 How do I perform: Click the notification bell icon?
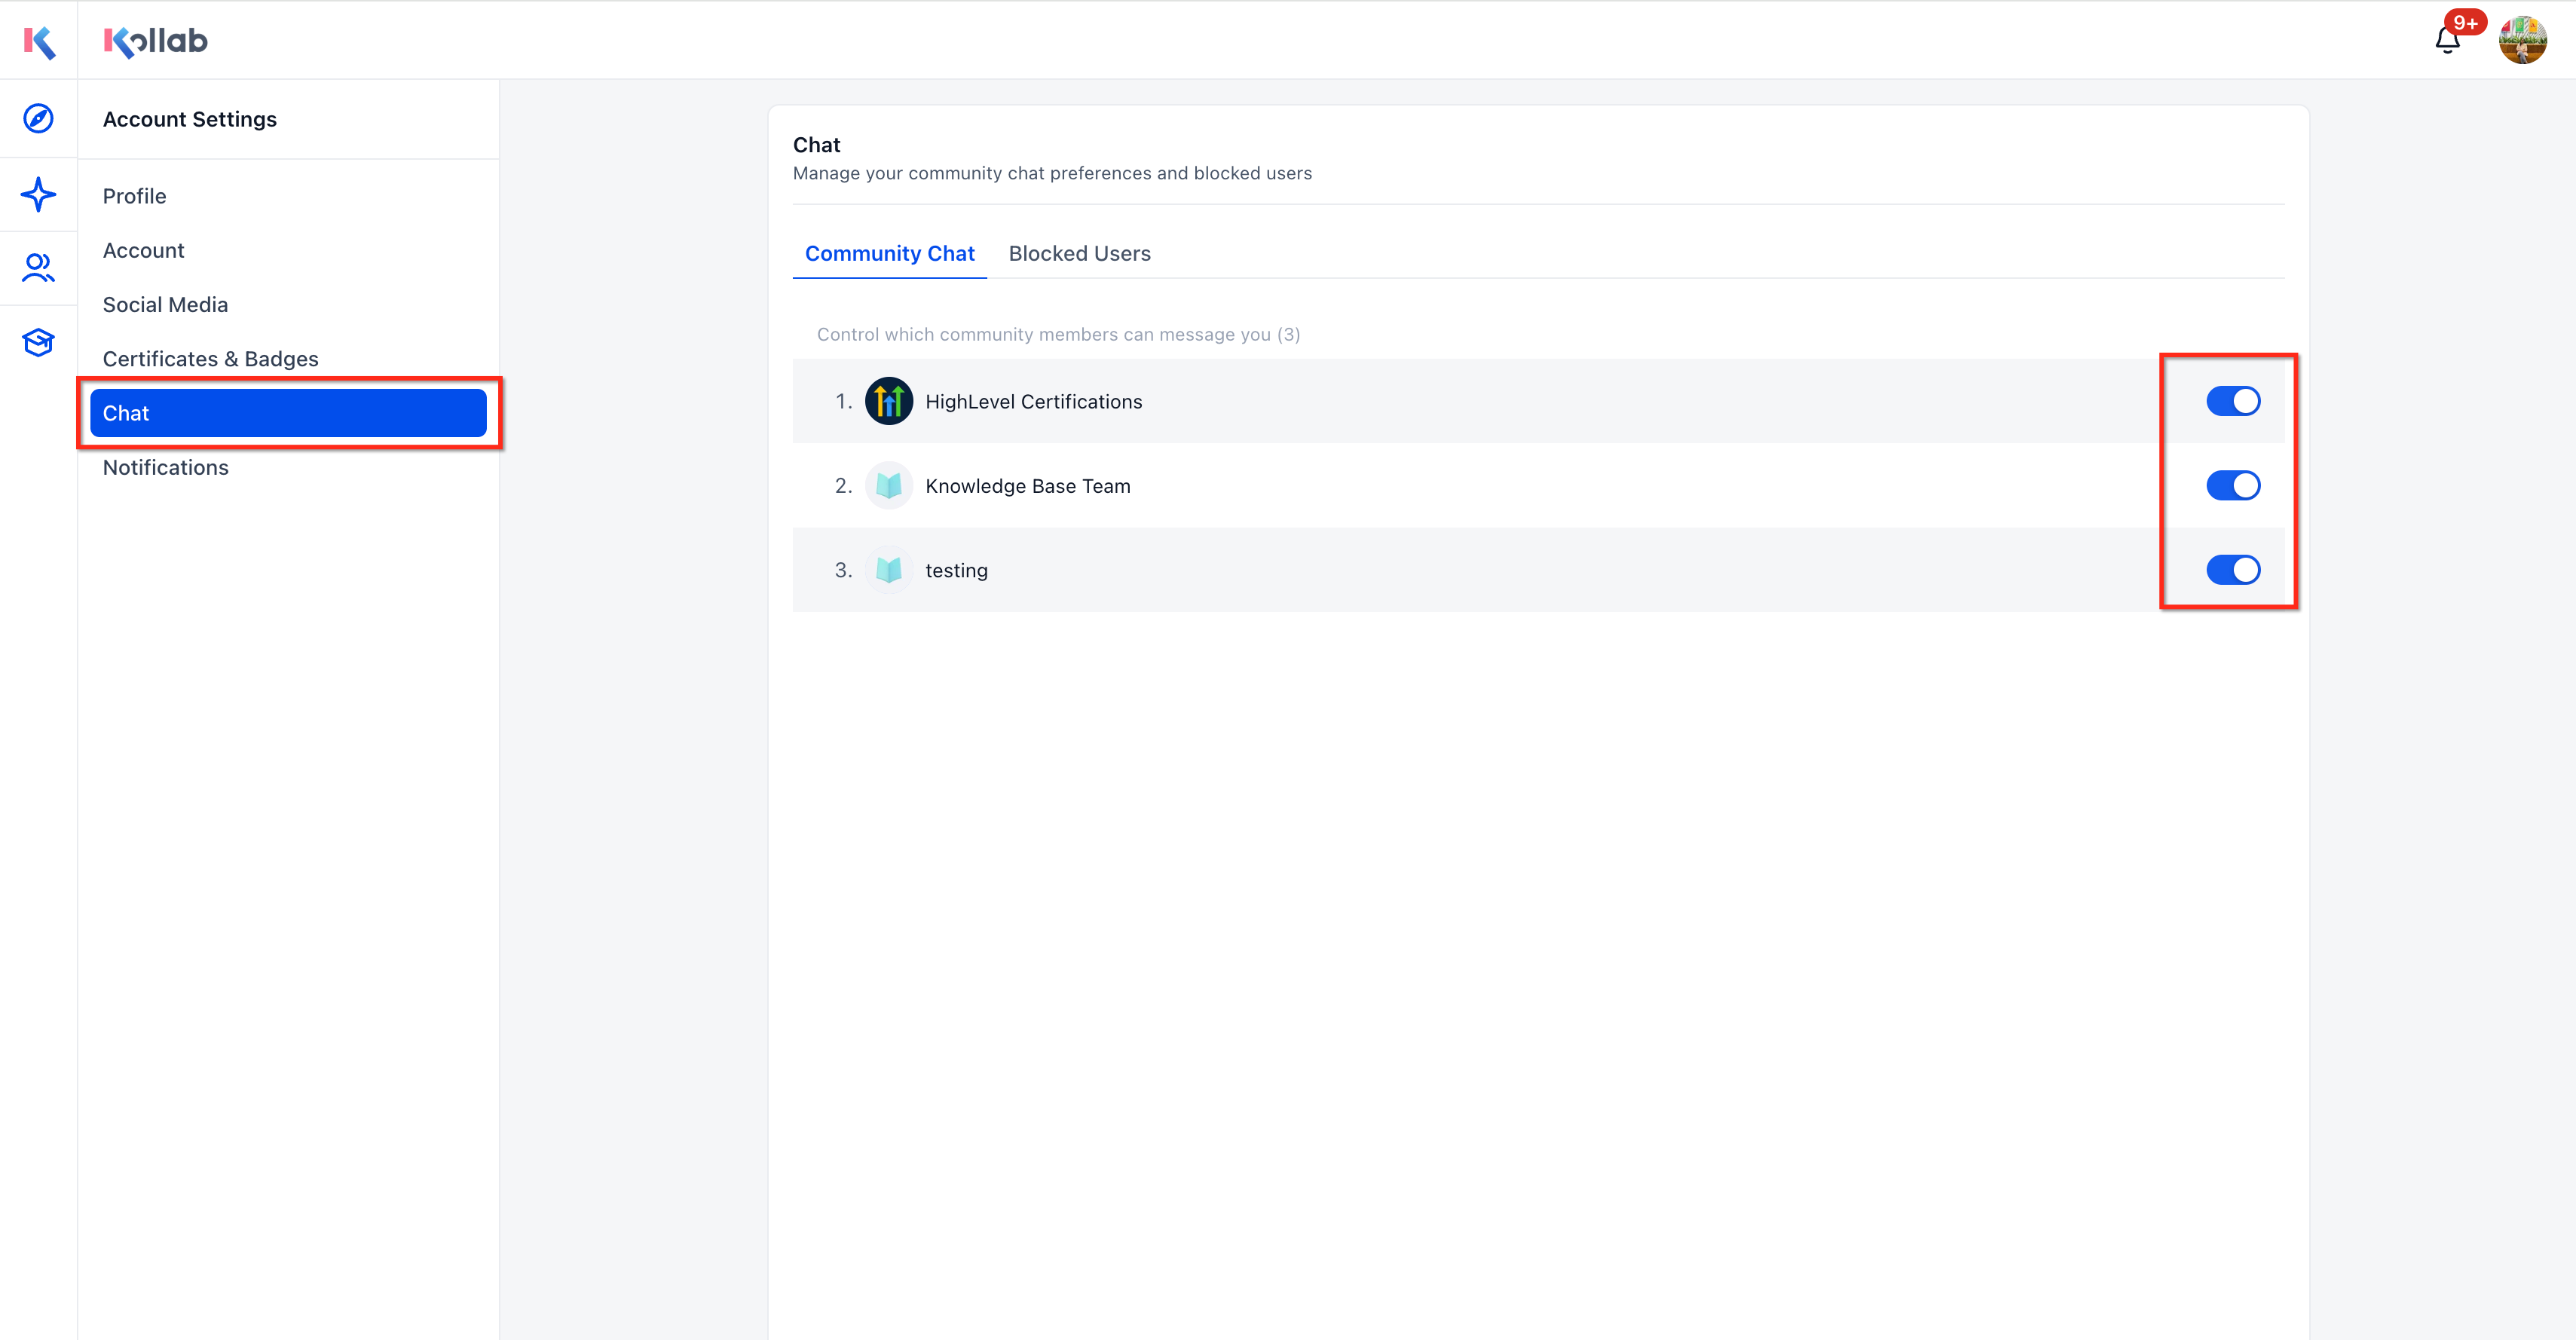click(x=2447, y=40)
